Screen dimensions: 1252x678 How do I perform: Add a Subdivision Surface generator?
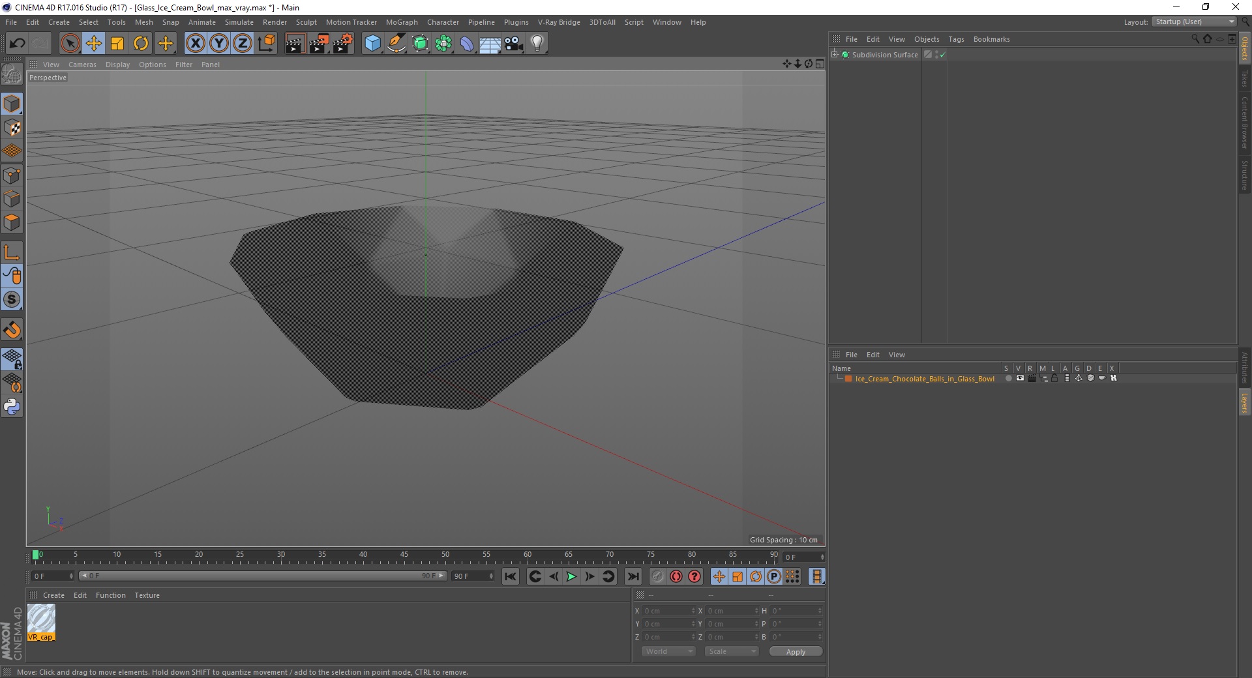coord(420,44)
